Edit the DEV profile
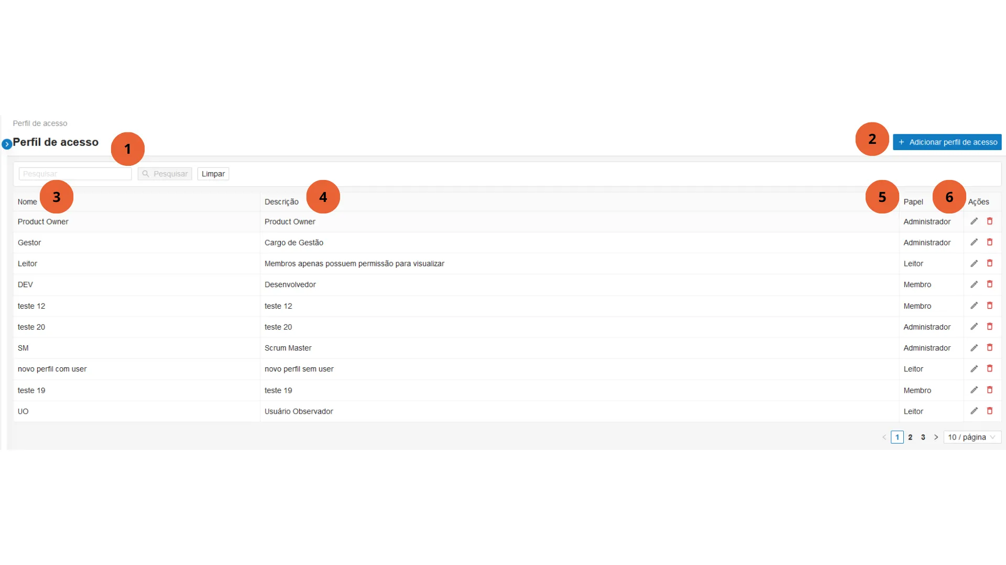This screenshot has height=565, width=1006. click(974, 285)
